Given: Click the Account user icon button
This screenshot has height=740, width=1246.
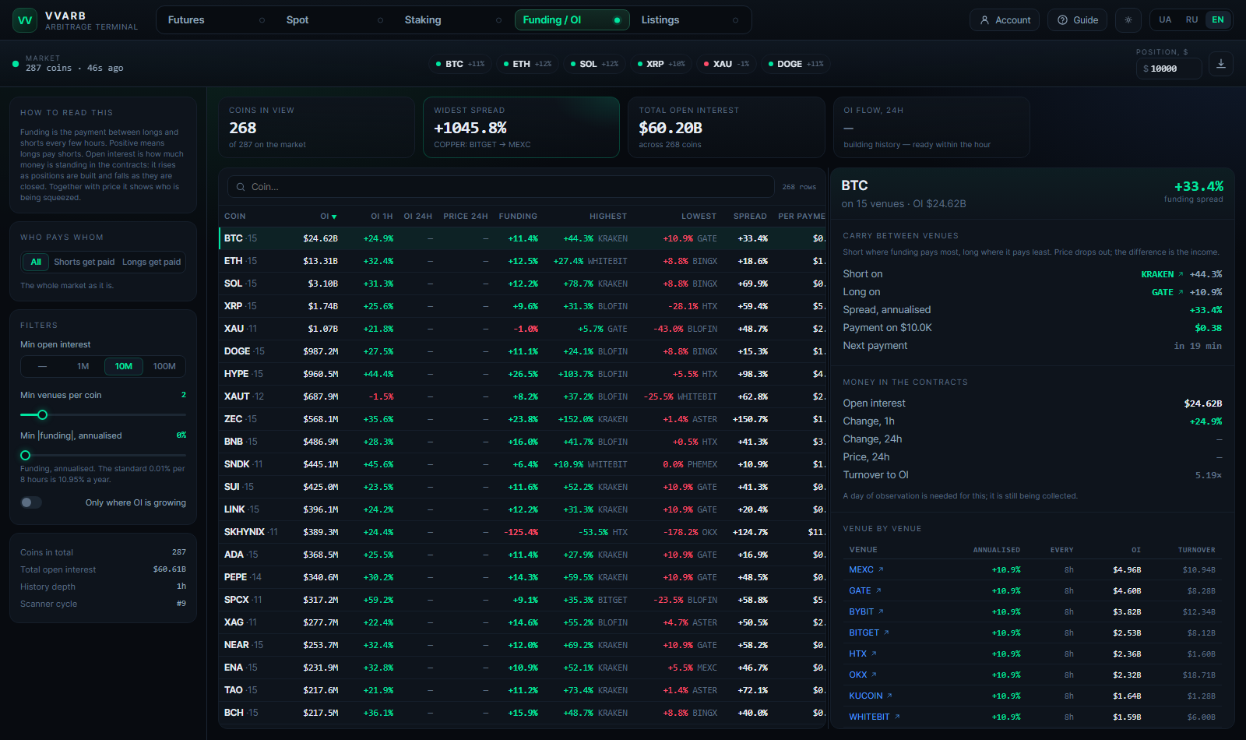Looking at the screenshot, I should (1005, 20).
